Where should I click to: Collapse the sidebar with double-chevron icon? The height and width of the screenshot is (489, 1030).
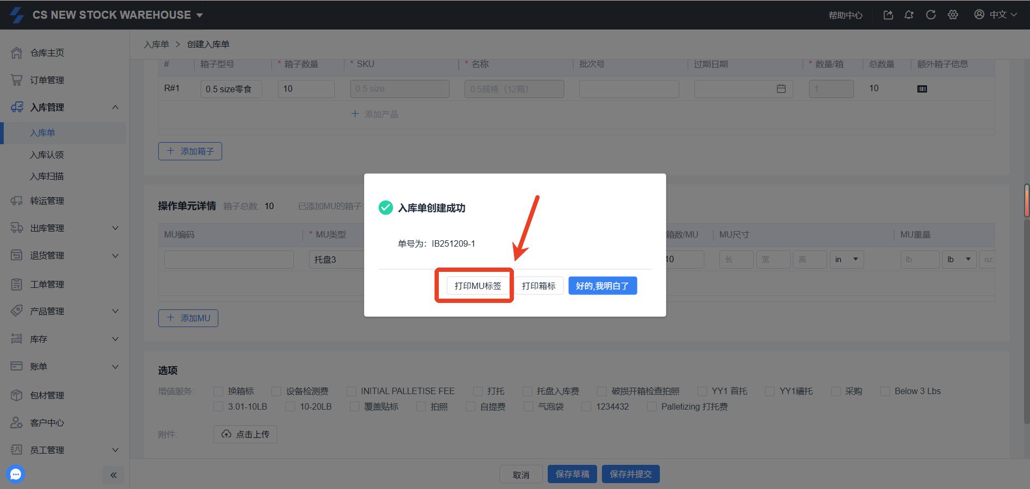[113, 475]
